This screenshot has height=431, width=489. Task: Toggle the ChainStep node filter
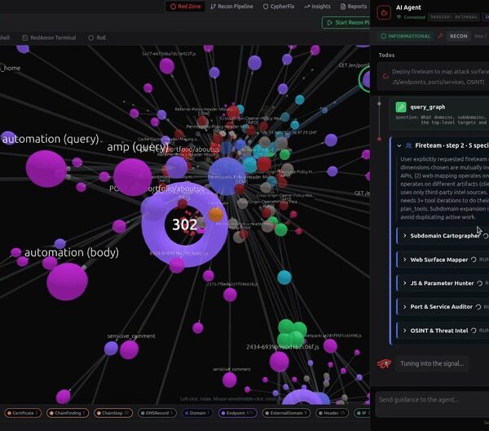pyautogui.click(x=113, y=413)
